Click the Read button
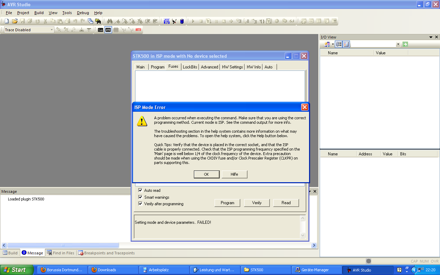 click(286, 203)
